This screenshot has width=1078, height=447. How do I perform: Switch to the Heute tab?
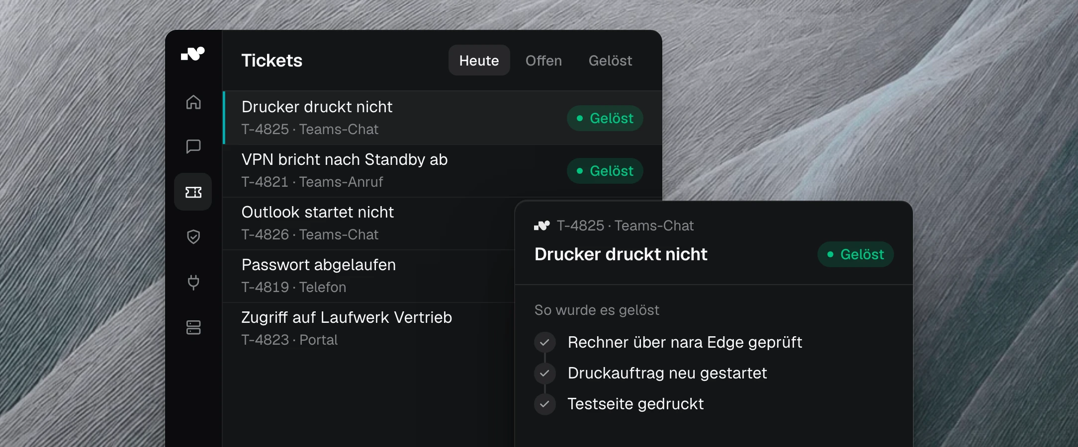tap(479, 60)
